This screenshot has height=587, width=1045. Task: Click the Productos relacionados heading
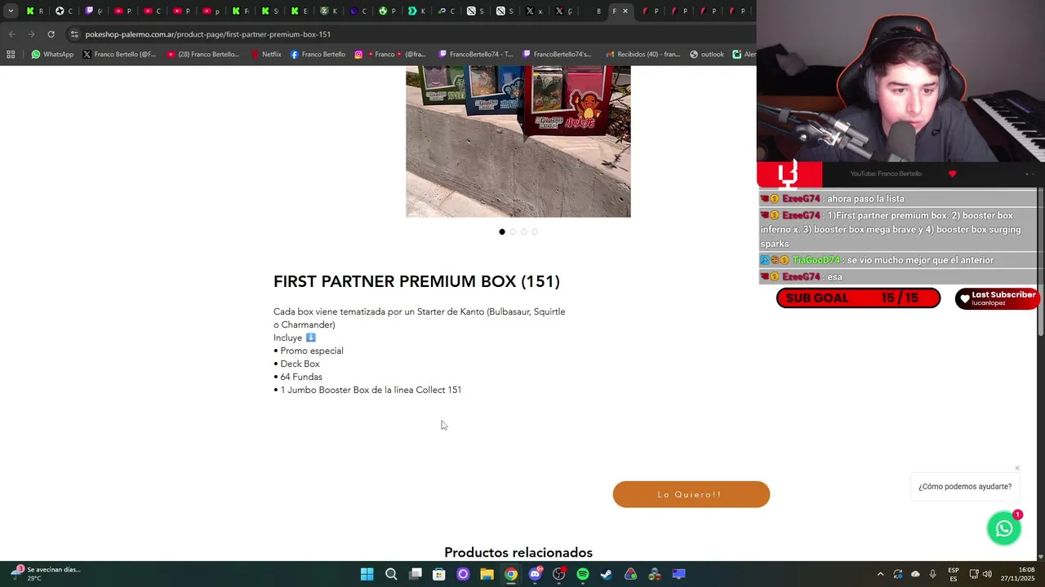point(518,553)
